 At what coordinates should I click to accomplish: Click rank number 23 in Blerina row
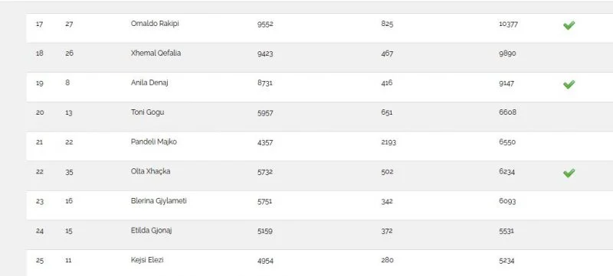tap(40, 202)
